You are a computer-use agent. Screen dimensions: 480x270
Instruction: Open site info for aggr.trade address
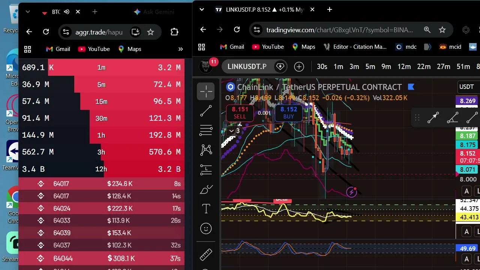click(x=66, y=32)
